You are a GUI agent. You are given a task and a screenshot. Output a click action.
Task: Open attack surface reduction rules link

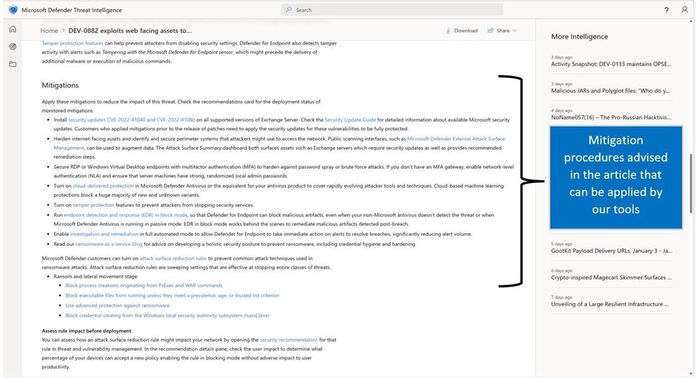click(173, 258)
